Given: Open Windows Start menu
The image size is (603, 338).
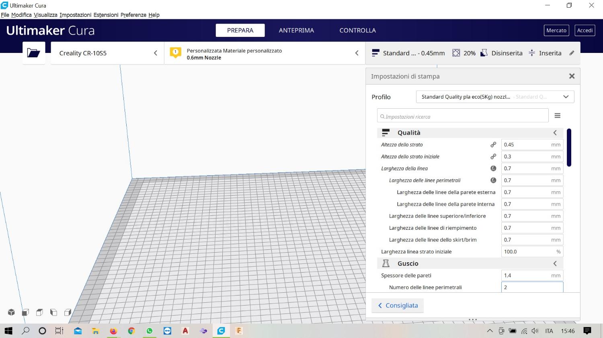Looking at the screenshot, I should pos(8,331).
